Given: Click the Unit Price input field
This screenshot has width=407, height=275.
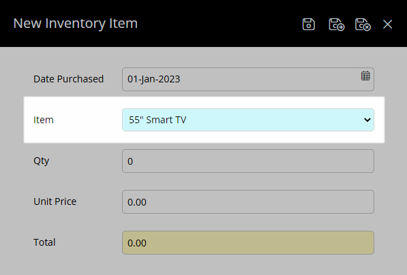Looking at the screenshot, I should (248, 202).
